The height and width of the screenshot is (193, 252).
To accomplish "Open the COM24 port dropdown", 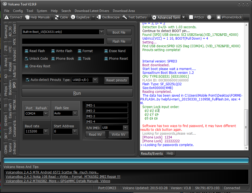I will click(x=46, y=113).
